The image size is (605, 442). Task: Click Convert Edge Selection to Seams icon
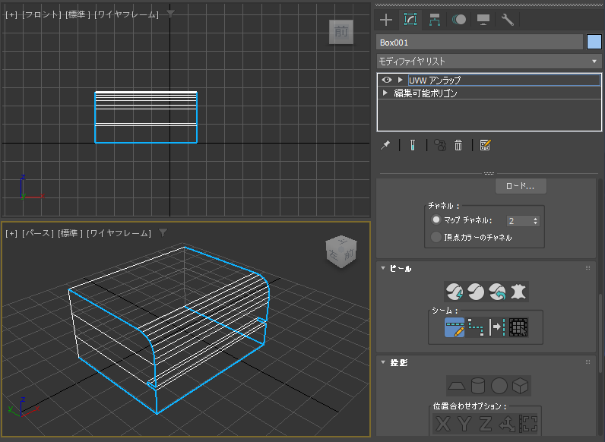click(x=497, y=327)
